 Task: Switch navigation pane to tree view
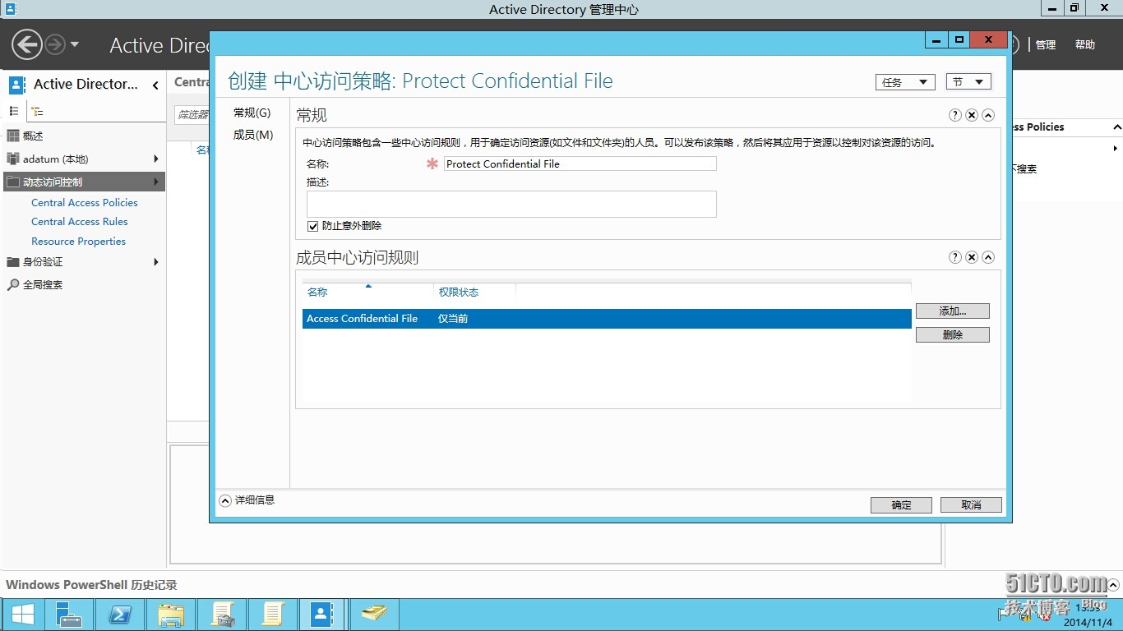pos(37,111)
